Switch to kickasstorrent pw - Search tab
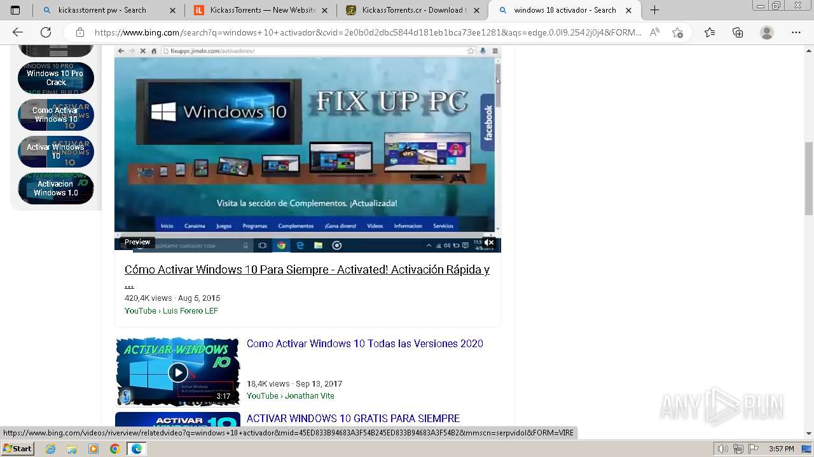 [108, 10]
